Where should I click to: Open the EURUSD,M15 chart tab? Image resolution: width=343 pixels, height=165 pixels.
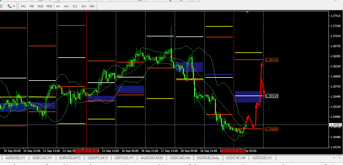coord(70,158)
